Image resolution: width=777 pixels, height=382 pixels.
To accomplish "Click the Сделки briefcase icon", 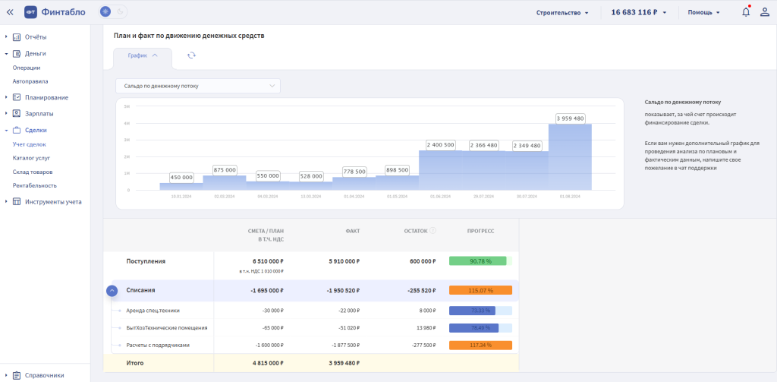I will [17, 131].
